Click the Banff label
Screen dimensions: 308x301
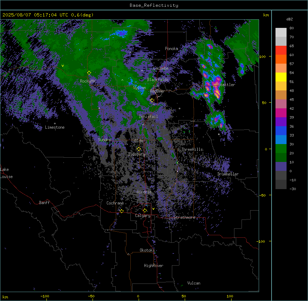(44, 203)
